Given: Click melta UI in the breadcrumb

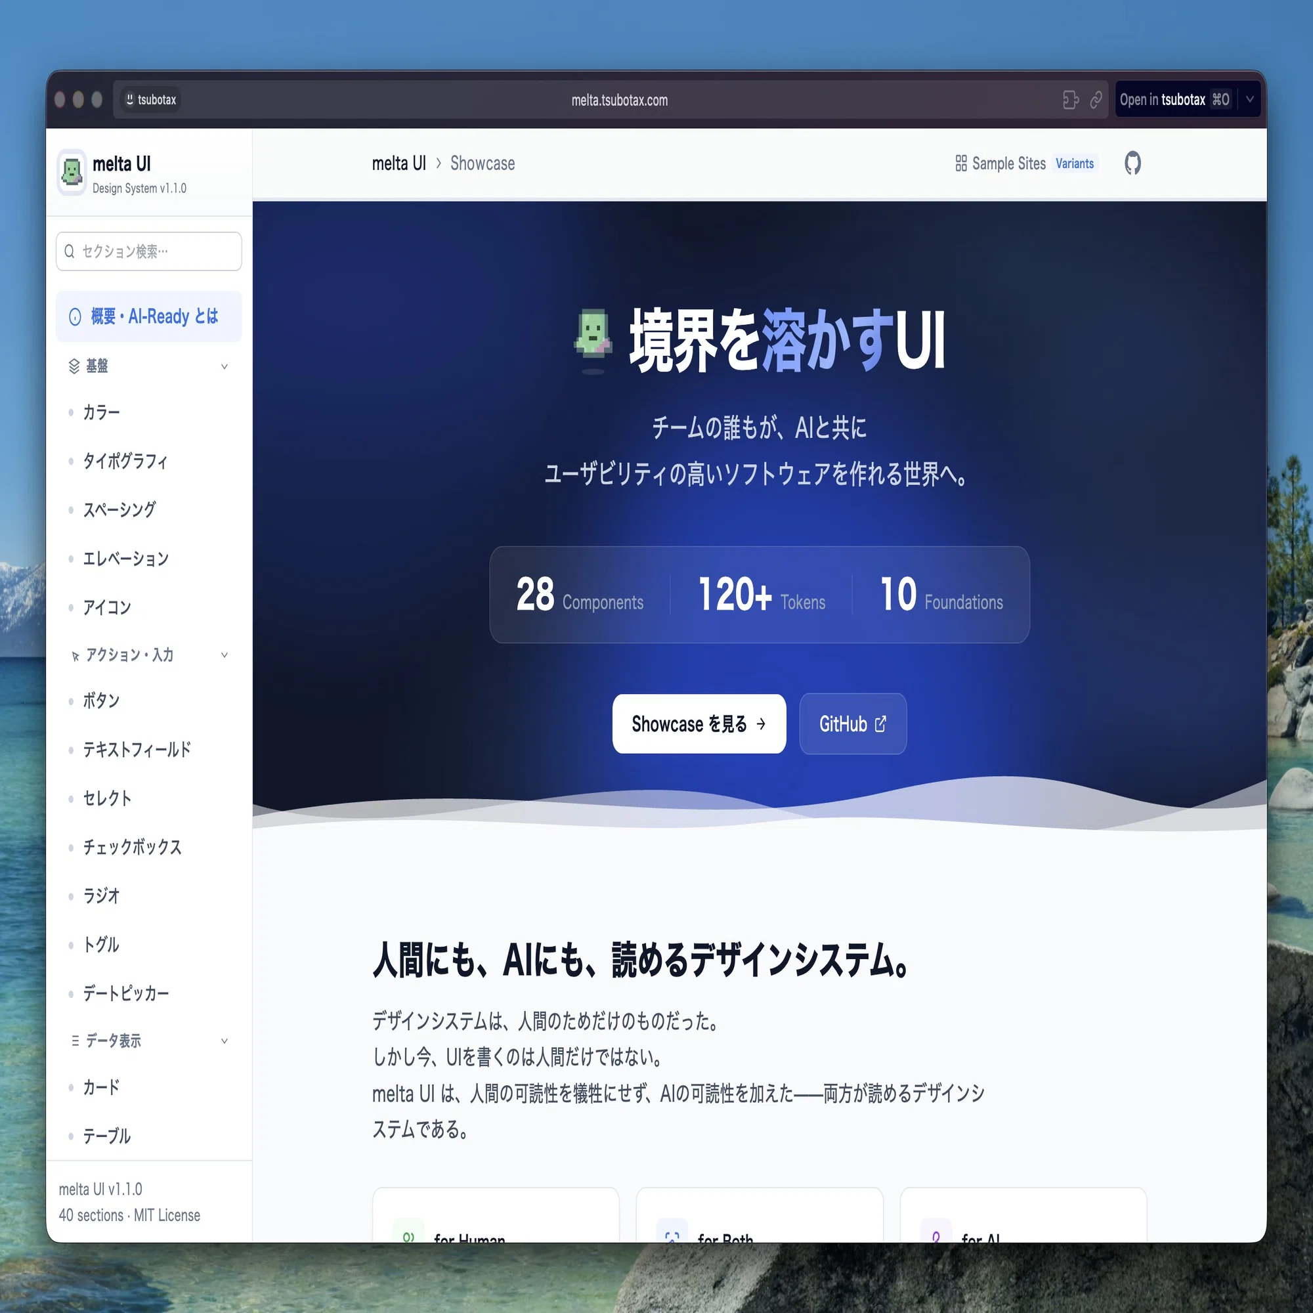Looking at the screenshot, I should click(399, 163).
